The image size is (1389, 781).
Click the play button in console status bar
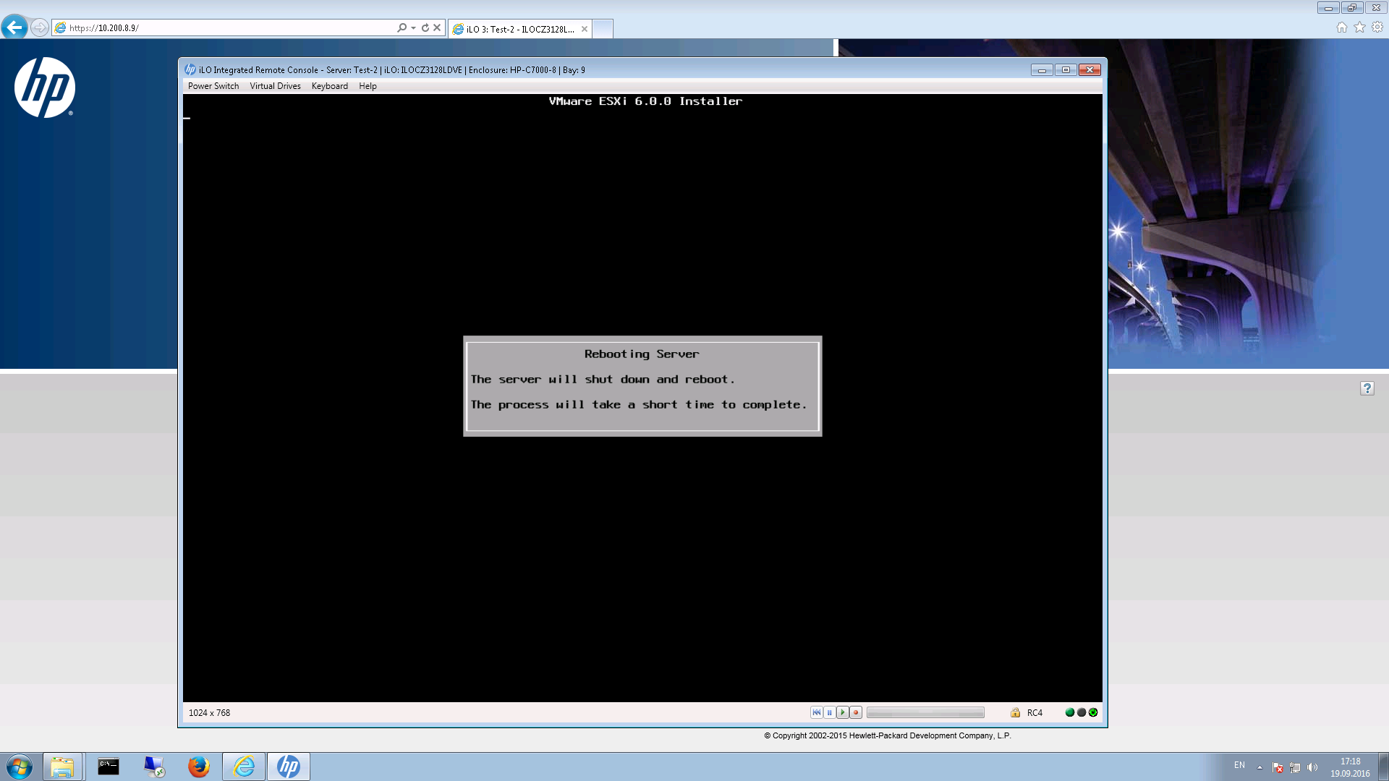pos(843,712)
